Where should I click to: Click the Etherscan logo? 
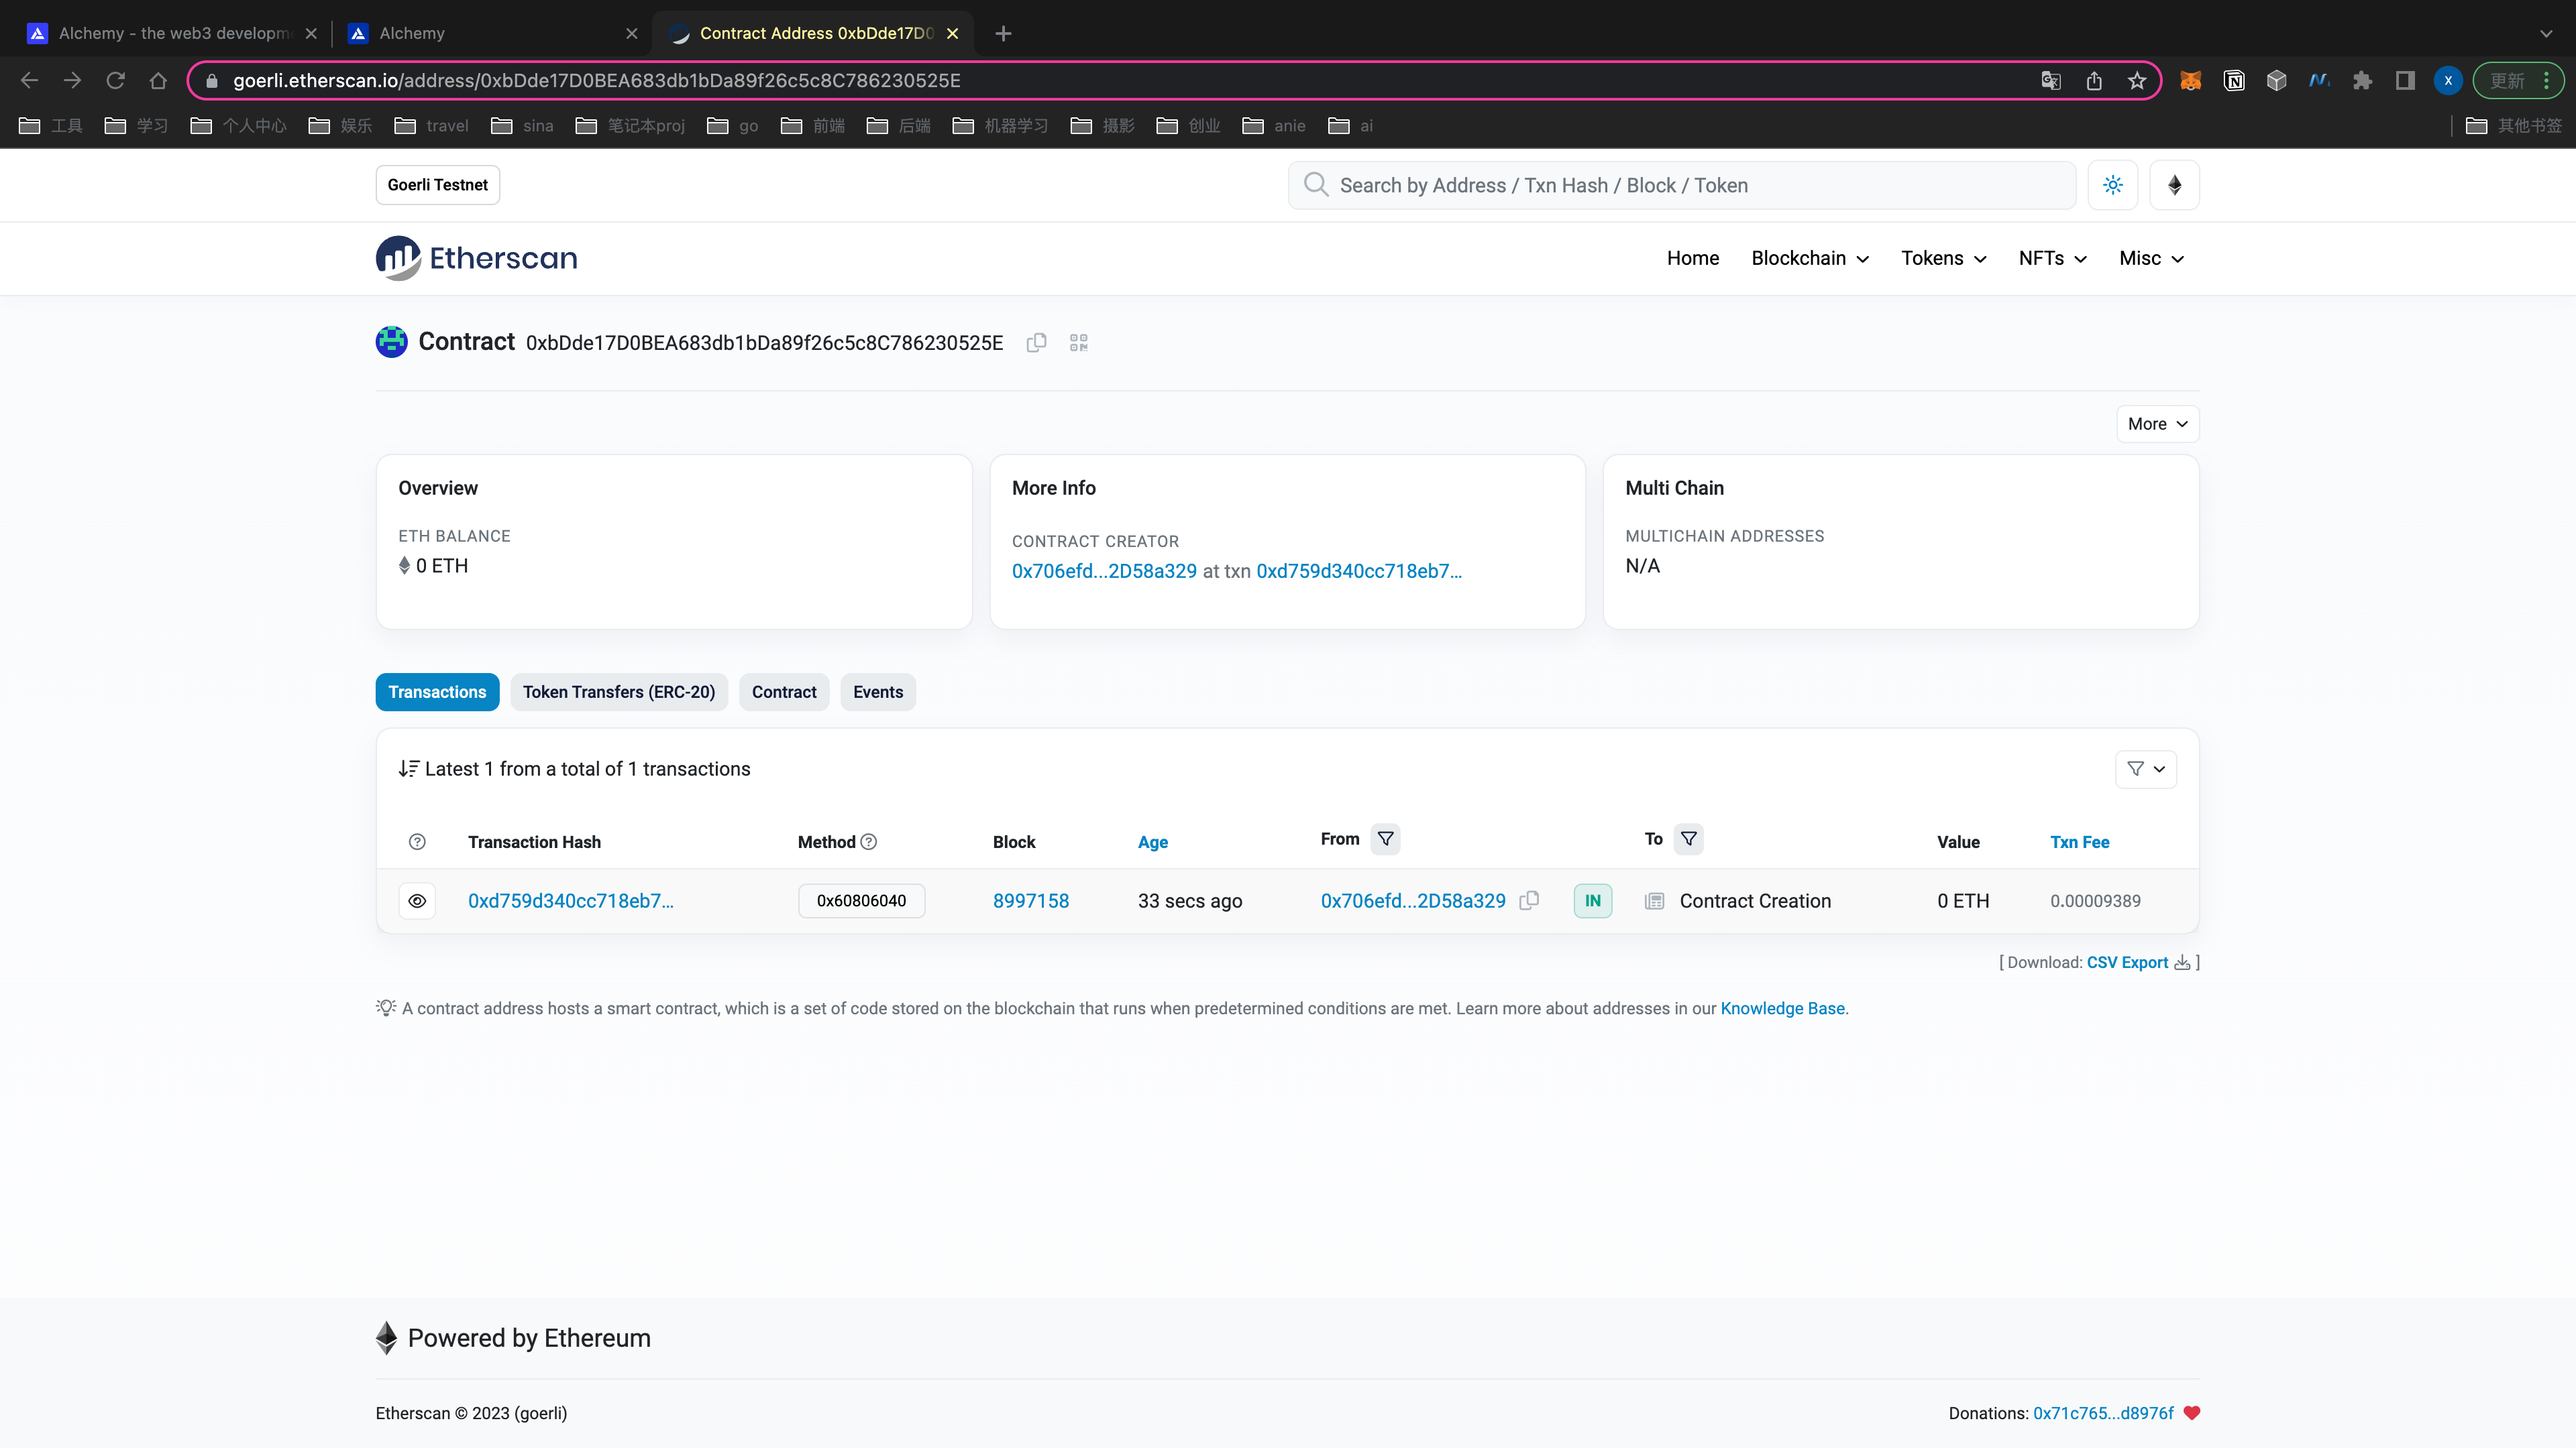tap(476, 258)
